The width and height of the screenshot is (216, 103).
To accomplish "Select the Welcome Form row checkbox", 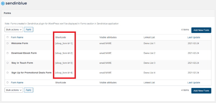I will coord(8,43).
